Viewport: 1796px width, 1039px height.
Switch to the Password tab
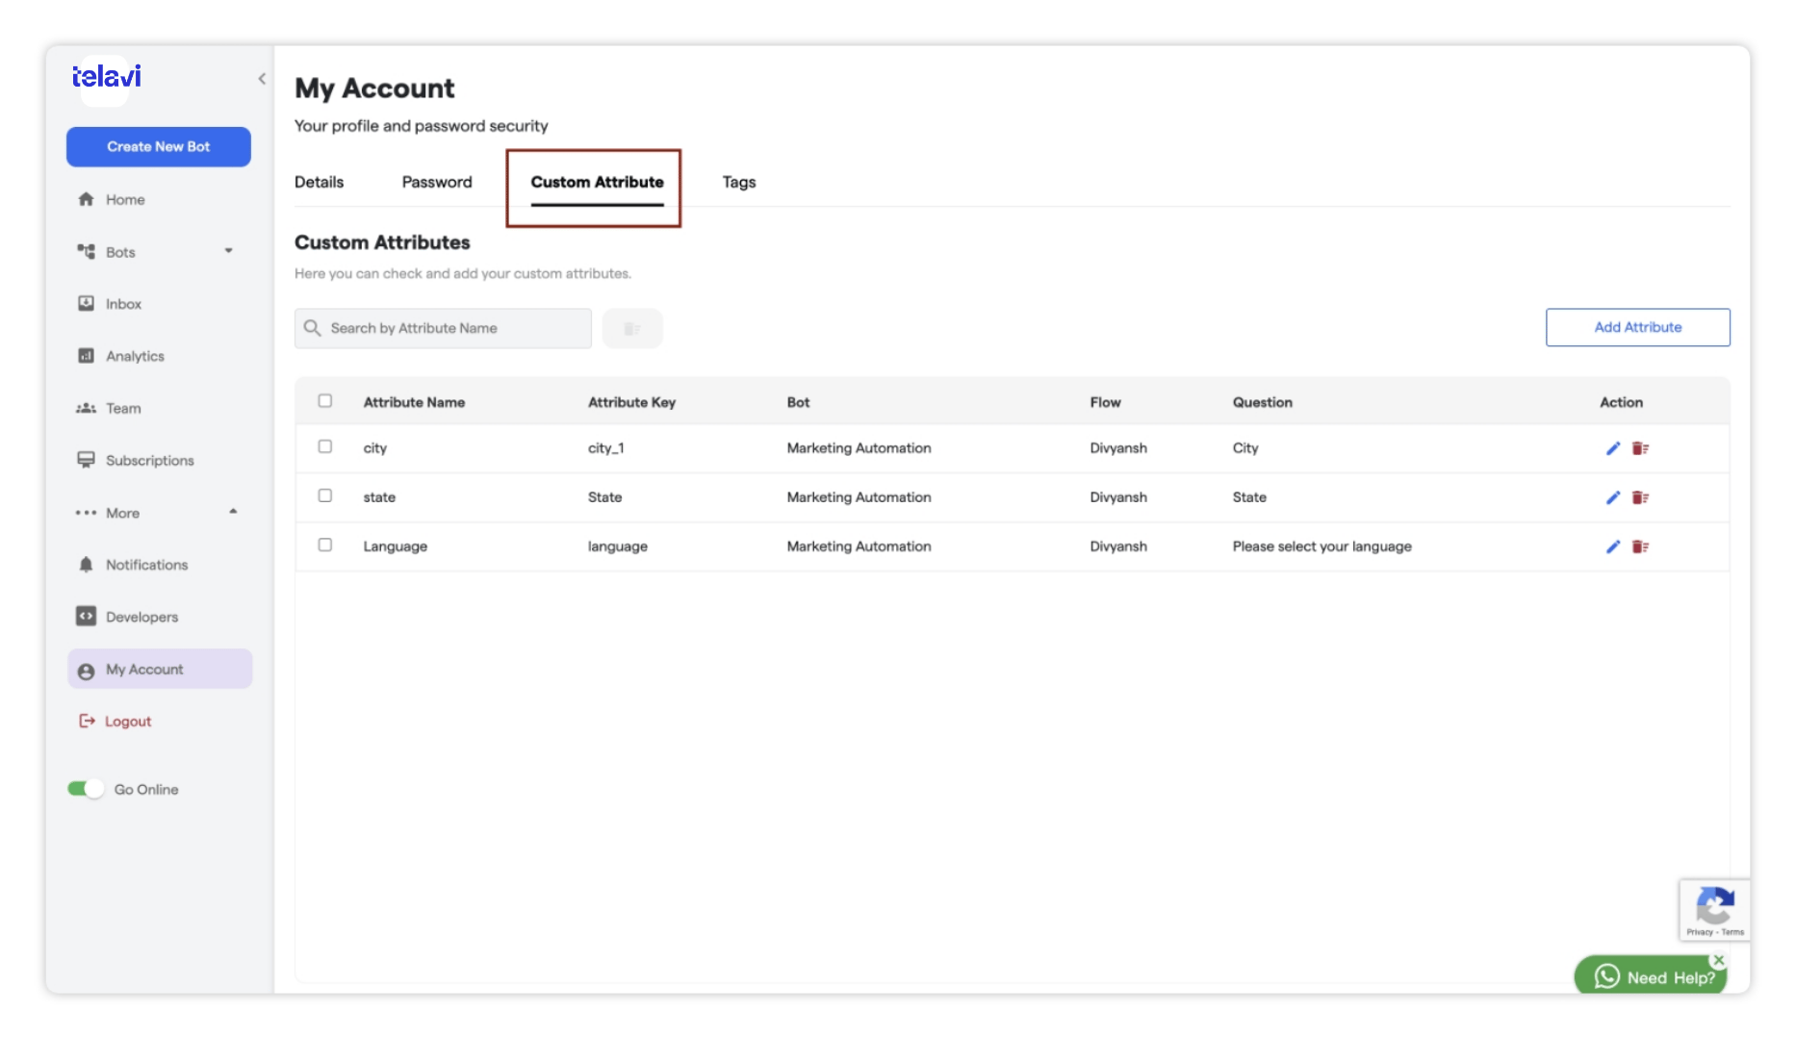[437, 182]
